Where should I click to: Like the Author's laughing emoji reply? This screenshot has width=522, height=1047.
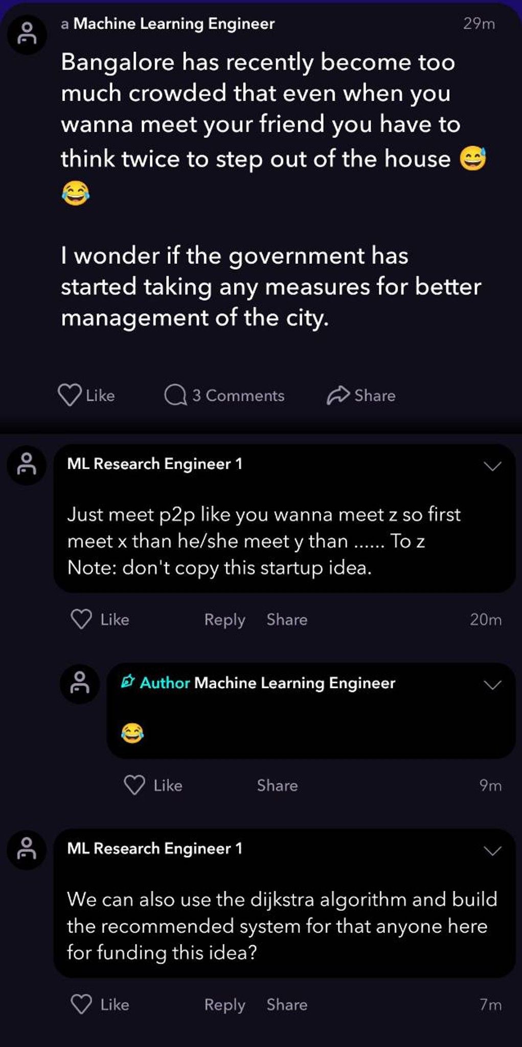(x=134, y=785)
